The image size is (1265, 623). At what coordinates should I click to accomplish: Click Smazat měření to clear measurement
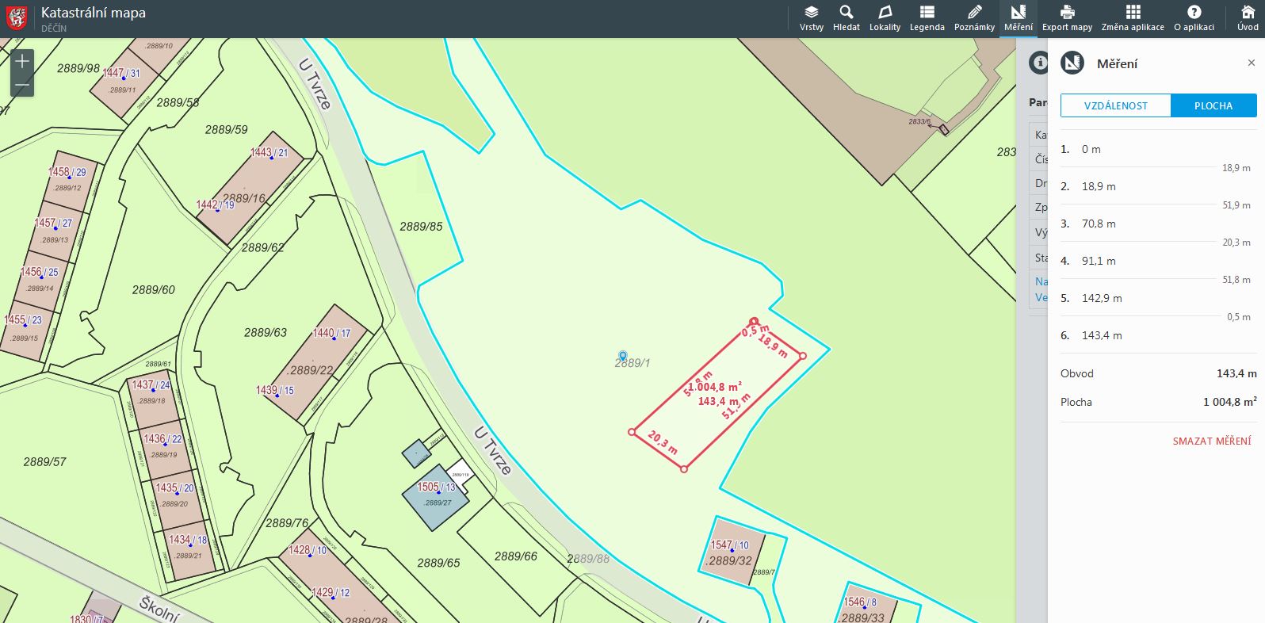(x=1211, y=441)
